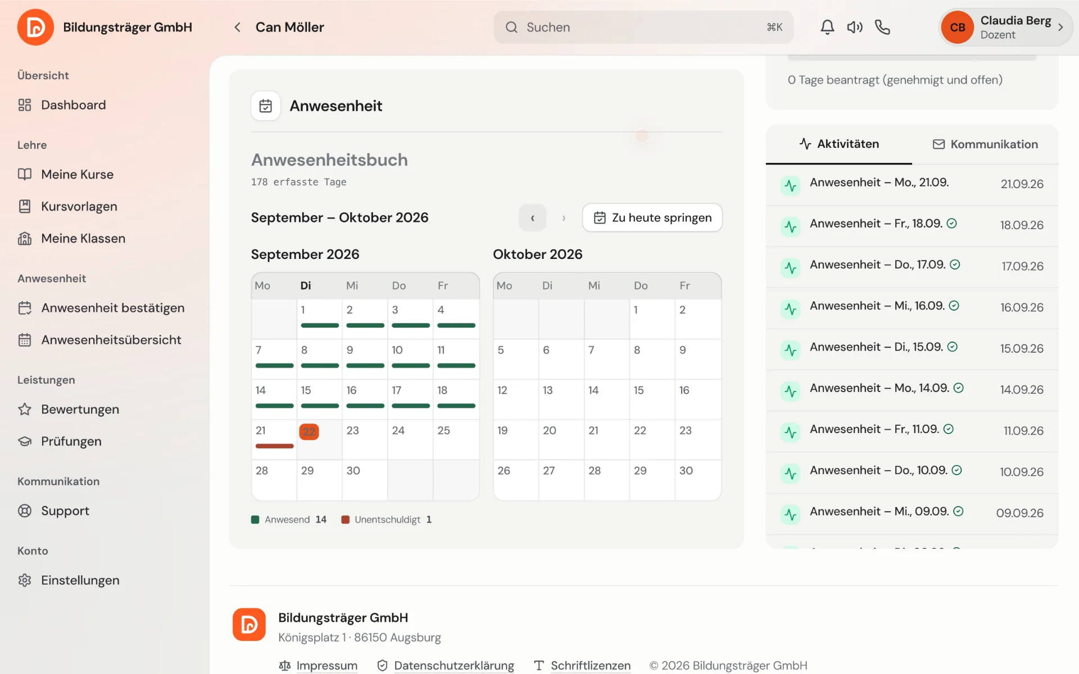Open the activity Anwesenheit – Fr., 11.09.
This screenshot has height=674, width=1079.
pyautogui.click(x=912, y=431)
